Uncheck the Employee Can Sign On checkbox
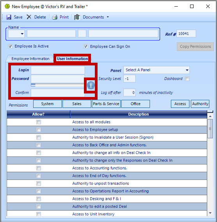 (86, 46)
